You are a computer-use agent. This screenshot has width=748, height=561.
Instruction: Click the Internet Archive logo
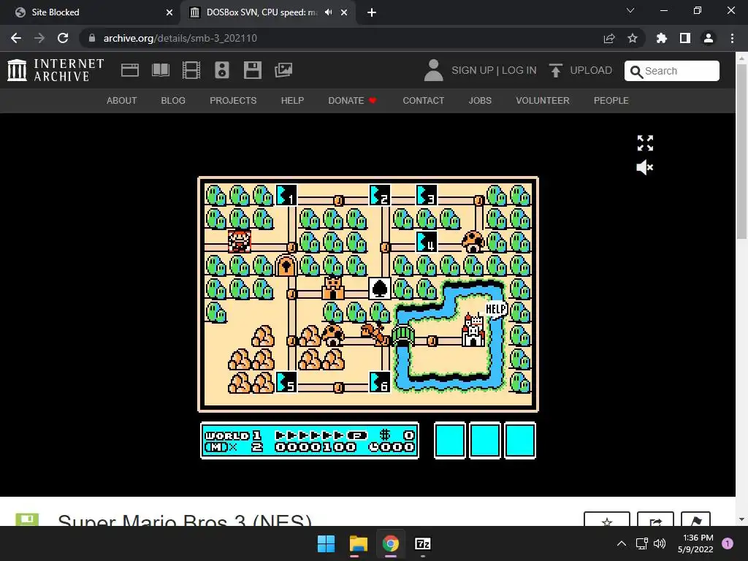tap(56, 70)
